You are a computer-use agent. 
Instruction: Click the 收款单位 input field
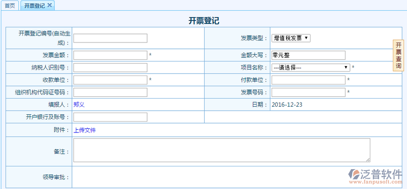(110, 80)
